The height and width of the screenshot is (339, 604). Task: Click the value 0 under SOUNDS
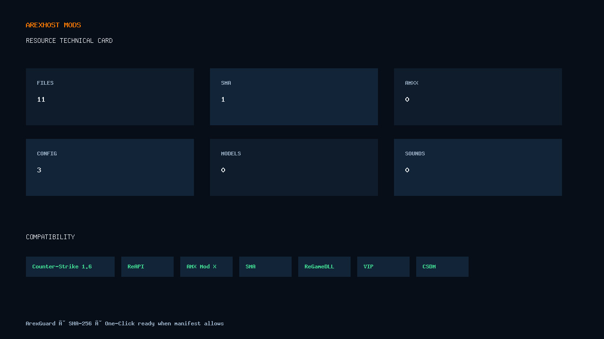(407, 170)
